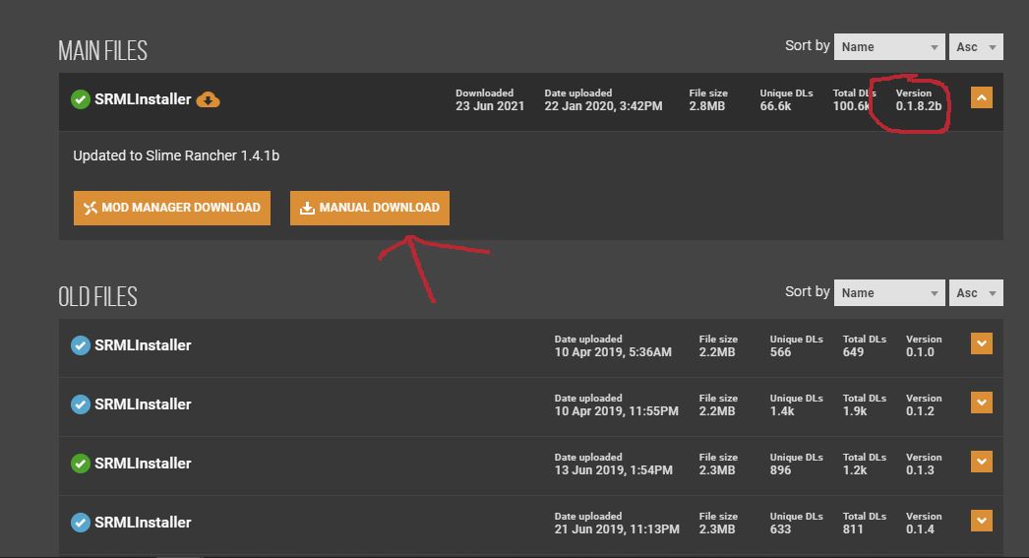Click blue checkmark icon on version 0.1.4 file
This screenshot has height=558, width=1029.
[x=81, y=523]
